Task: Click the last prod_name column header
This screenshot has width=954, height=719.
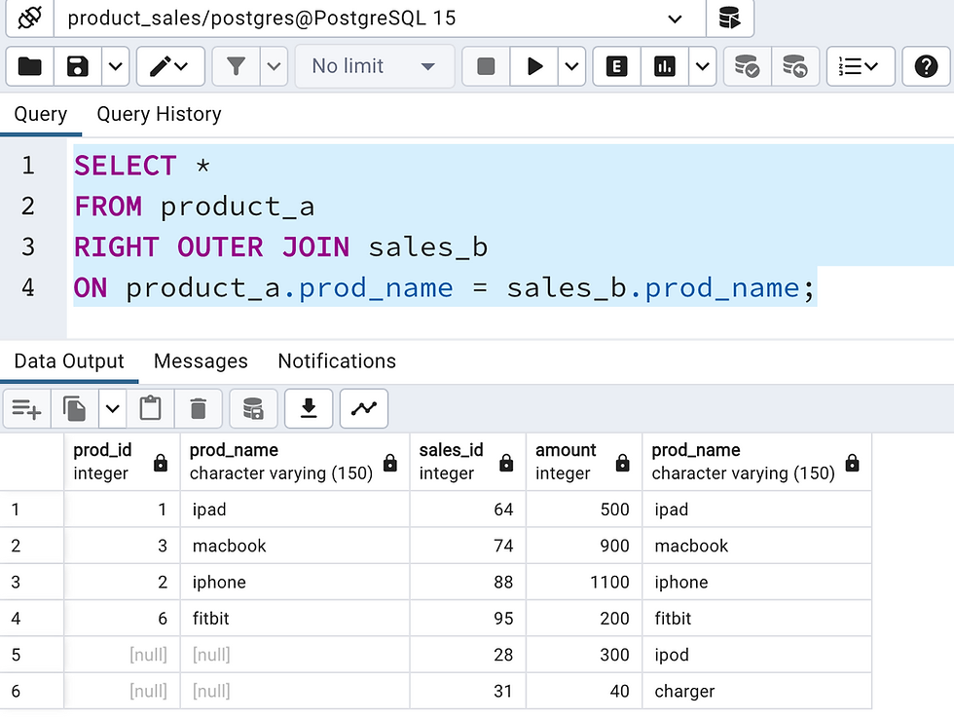Action: click(x=757, y=462)
